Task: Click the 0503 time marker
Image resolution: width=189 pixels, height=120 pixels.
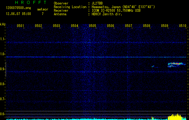Action: click(x=56, y=26)
